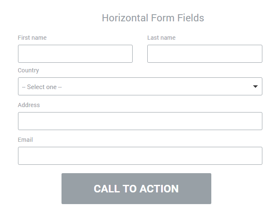Expand the country list via its caret

click(x=255, y=87)
